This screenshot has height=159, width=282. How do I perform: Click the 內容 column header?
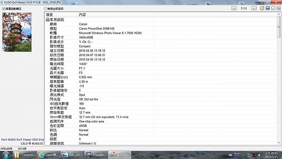point(116,15)
